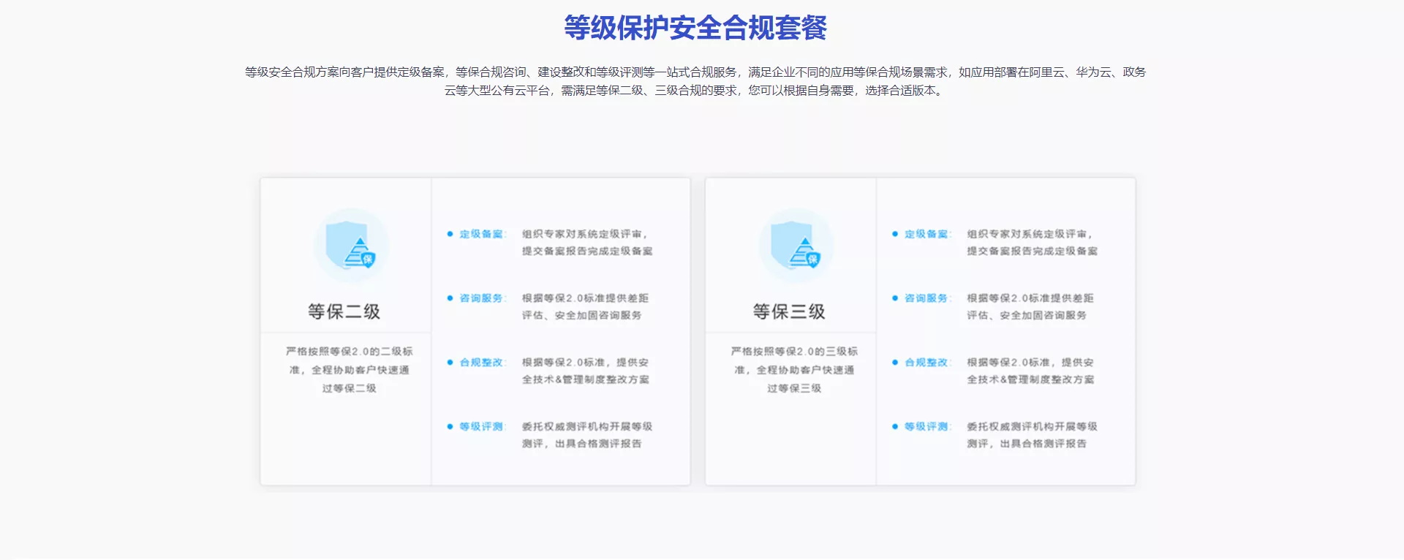Click 等级评测 label in the 等保二级 card
The width and height of the screenshot is (1404, 560).
pos(482,426)
